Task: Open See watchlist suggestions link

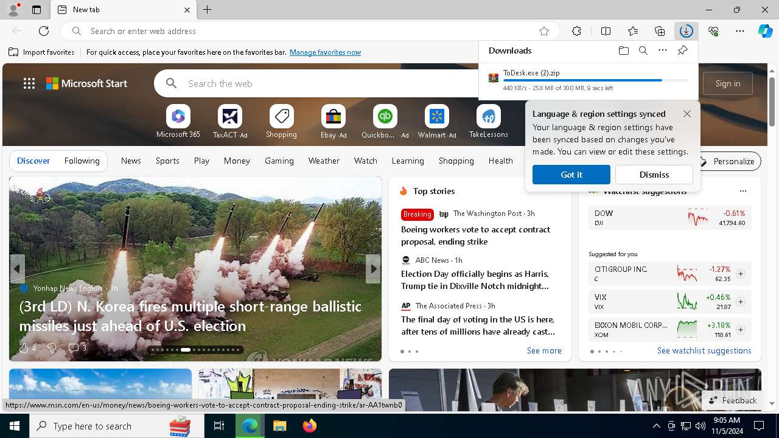Action: click(704, 350)
